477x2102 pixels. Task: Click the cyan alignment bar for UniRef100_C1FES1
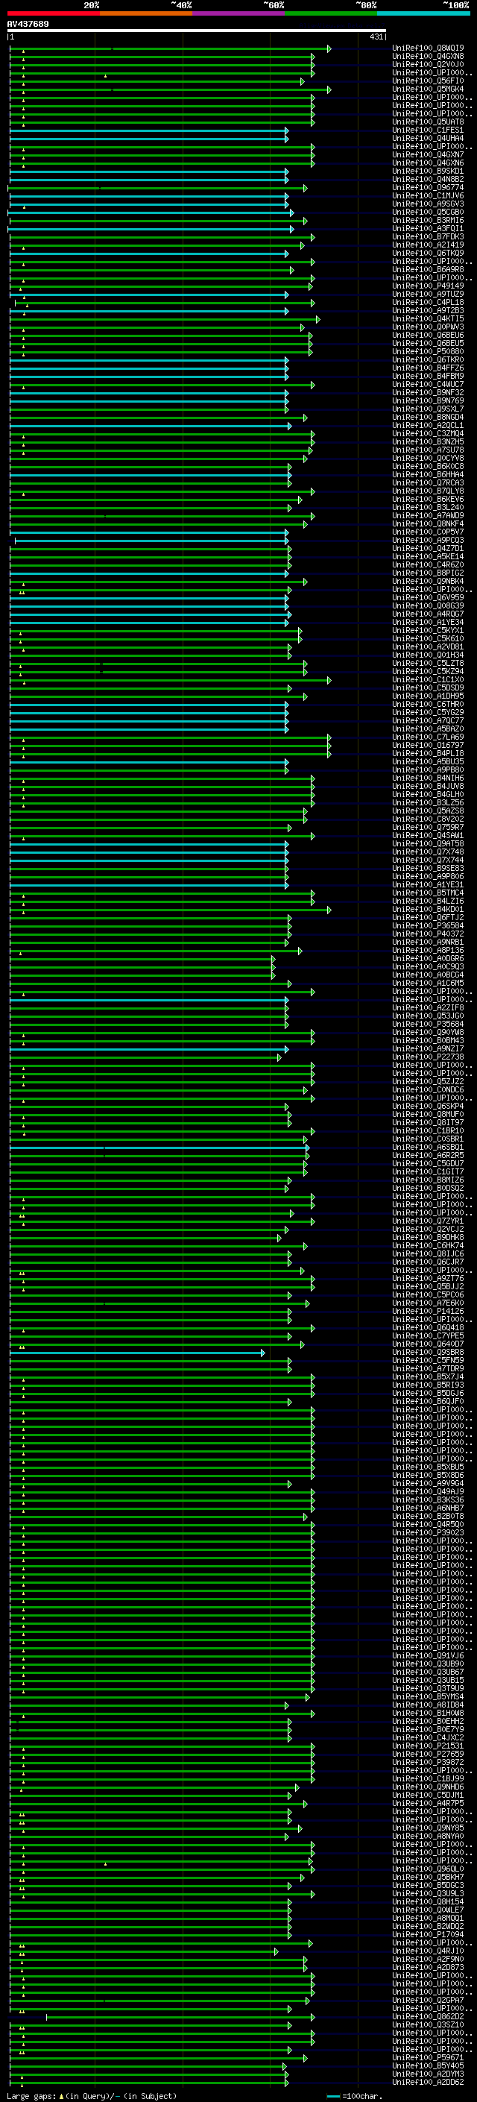point(149,130)
